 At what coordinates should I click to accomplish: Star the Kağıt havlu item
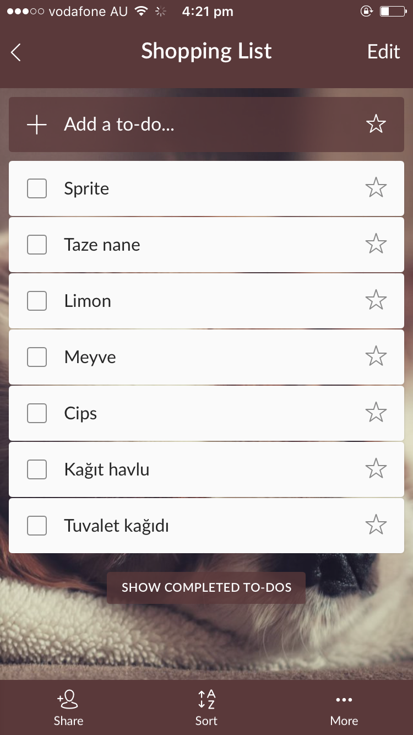pos(376,469)
